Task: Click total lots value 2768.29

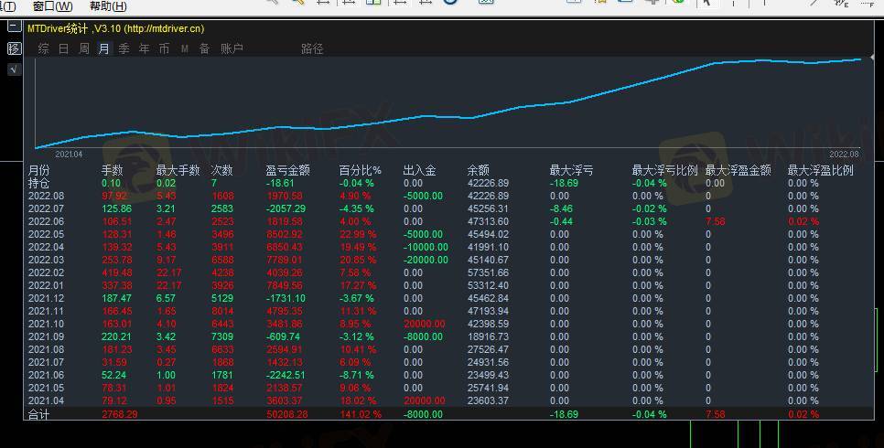Action: click(x=120, y=414)
